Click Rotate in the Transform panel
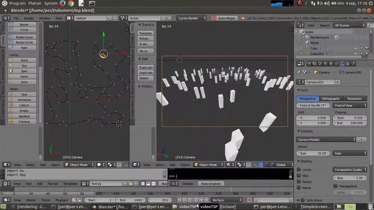This screenshot has width=374, height=210. (x=146, y=38)
